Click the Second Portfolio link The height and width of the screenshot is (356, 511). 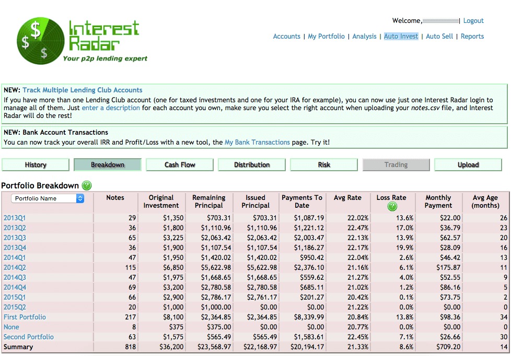tap(29, 337)
